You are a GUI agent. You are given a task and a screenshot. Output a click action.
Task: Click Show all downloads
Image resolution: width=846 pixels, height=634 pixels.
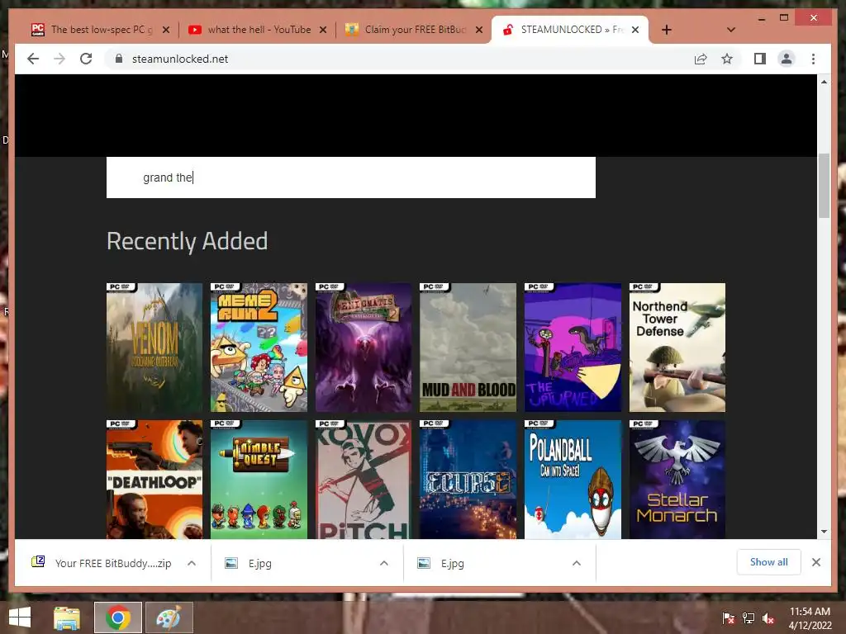(x=769, y=562)
